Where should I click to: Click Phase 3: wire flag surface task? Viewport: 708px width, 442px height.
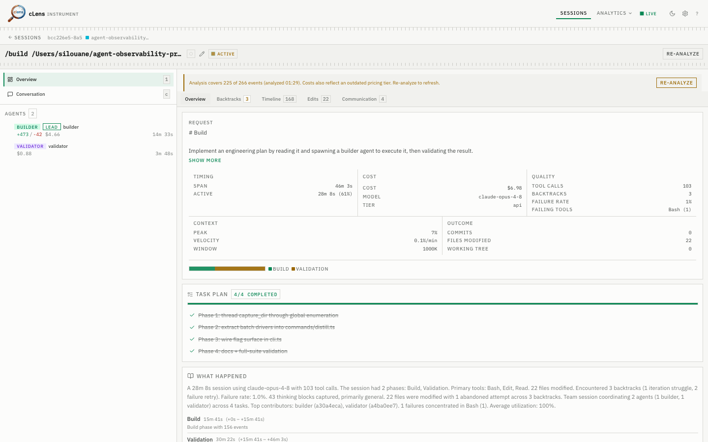coord(240,339)
